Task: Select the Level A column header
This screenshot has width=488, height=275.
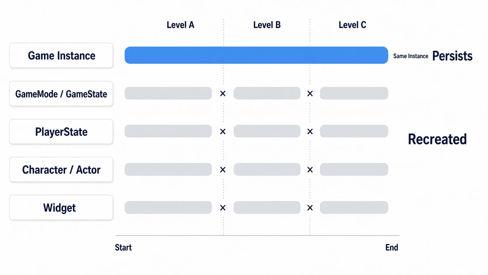Action: (x=180, y=25)
